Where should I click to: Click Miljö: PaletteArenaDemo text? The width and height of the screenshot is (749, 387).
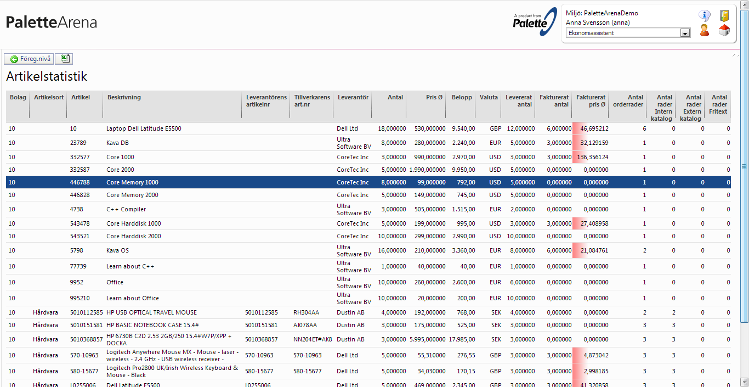602,13
